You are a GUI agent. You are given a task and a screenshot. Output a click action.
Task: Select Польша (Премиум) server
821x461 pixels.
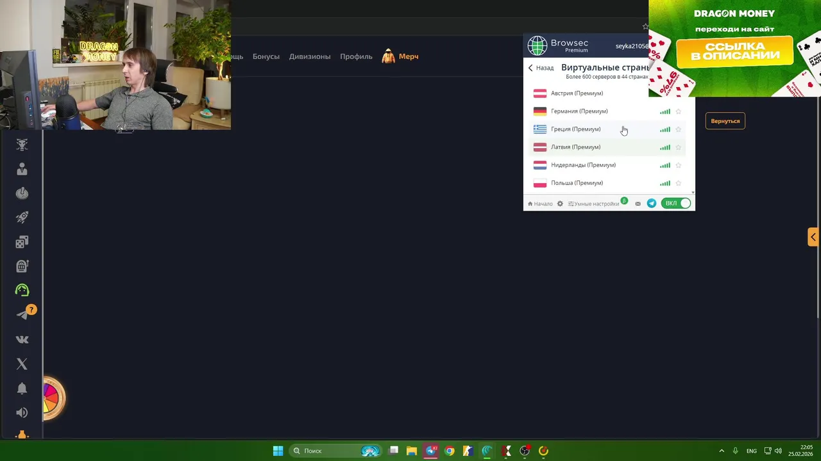click(608, 183)
